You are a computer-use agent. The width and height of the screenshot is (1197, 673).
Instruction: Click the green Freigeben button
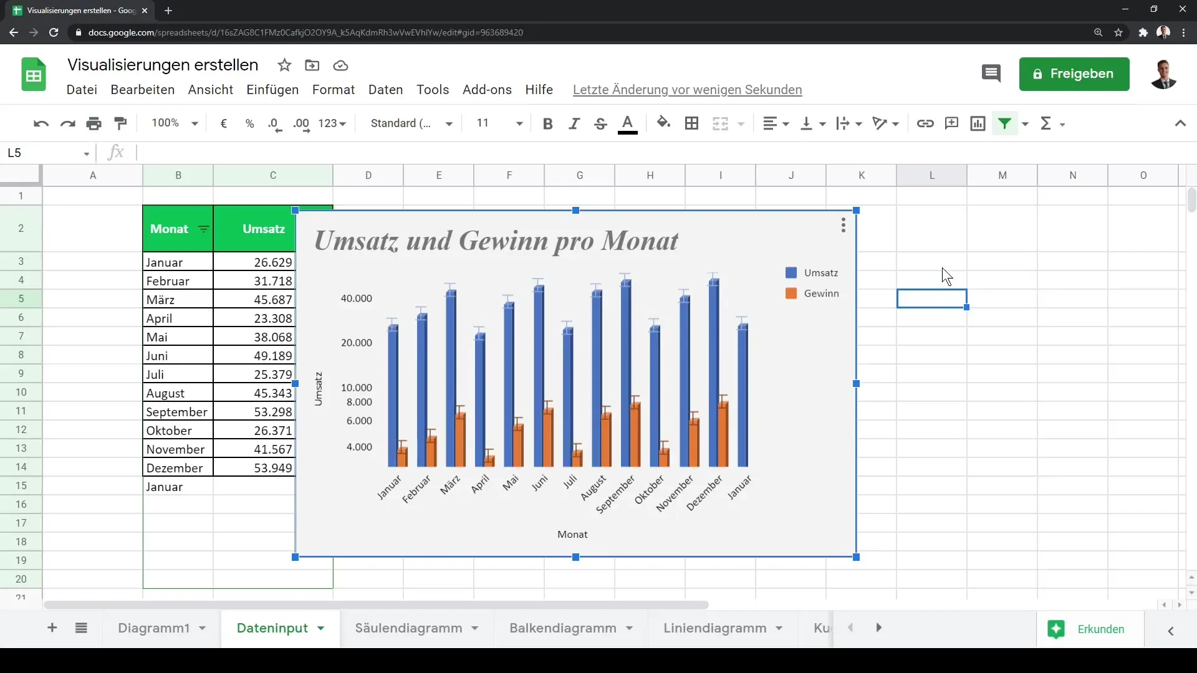(x=1074, y=74)
